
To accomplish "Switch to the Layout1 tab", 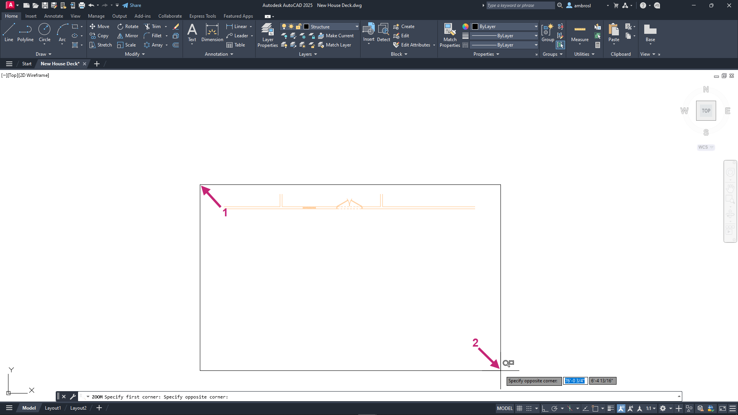I will pyautogui.click(x=53, y=408).
